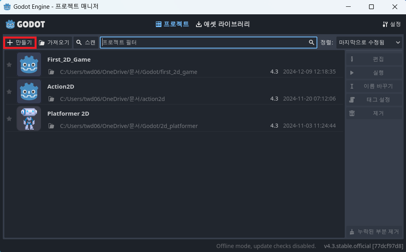The width and height of the screenshot is (406, 252).
Task: Click the date 2024-11-03 11:24:44
Action: click(x=309, y=126)
